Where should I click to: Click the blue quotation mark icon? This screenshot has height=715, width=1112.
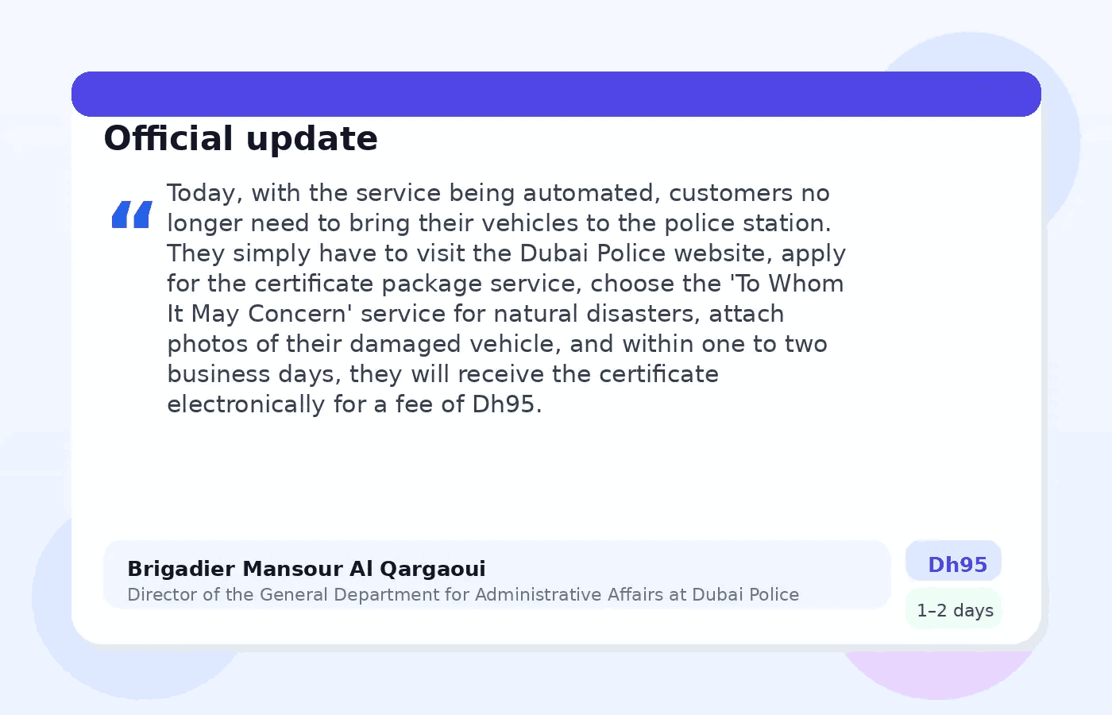132,214
